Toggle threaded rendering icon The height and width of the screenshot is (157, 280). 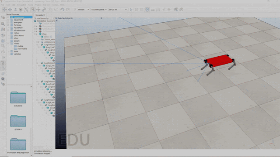[x=164, y=10]
